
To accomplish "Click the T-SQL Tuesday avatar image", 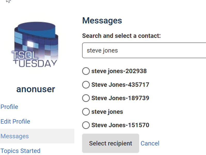I will [x=35, y=46].
